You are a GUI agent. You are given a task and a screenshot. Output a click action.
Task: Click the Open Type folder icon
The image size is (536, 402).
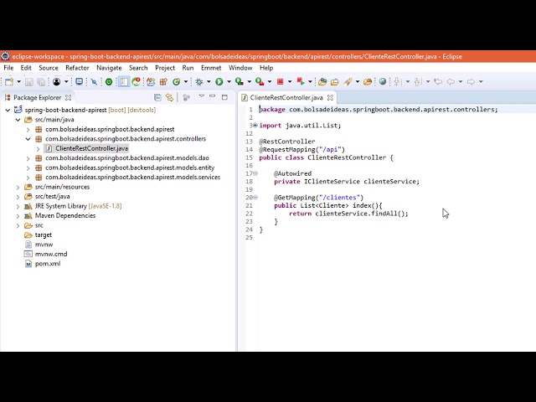click(322, 82)
